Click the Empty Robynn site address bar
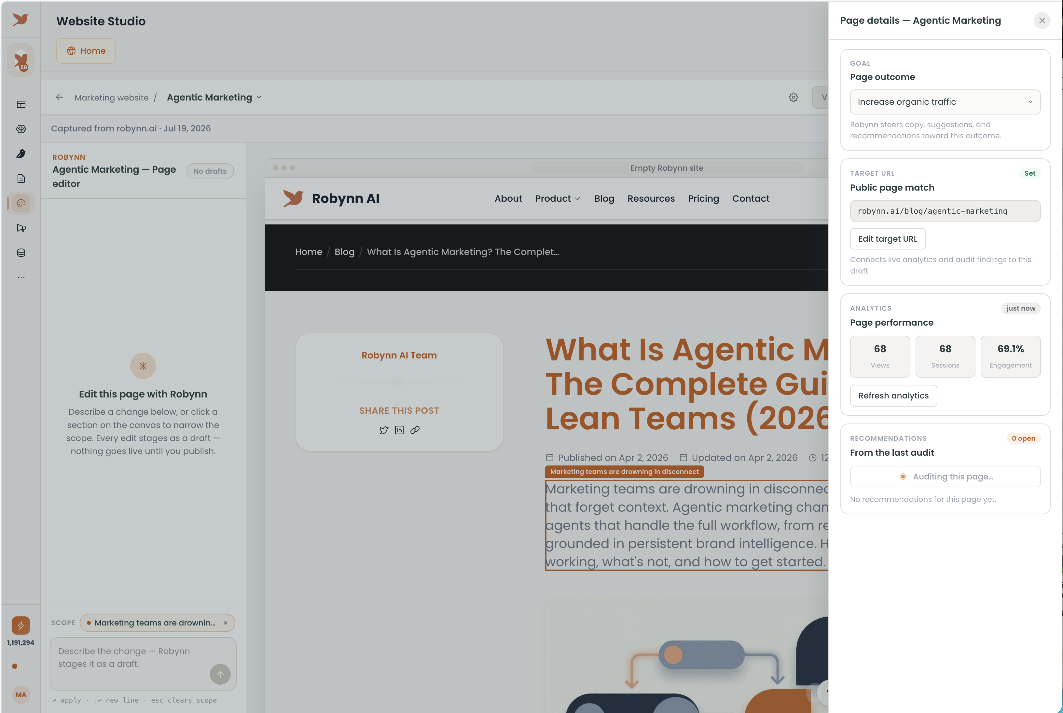The image size is (1063, 713). coord(666,168)
